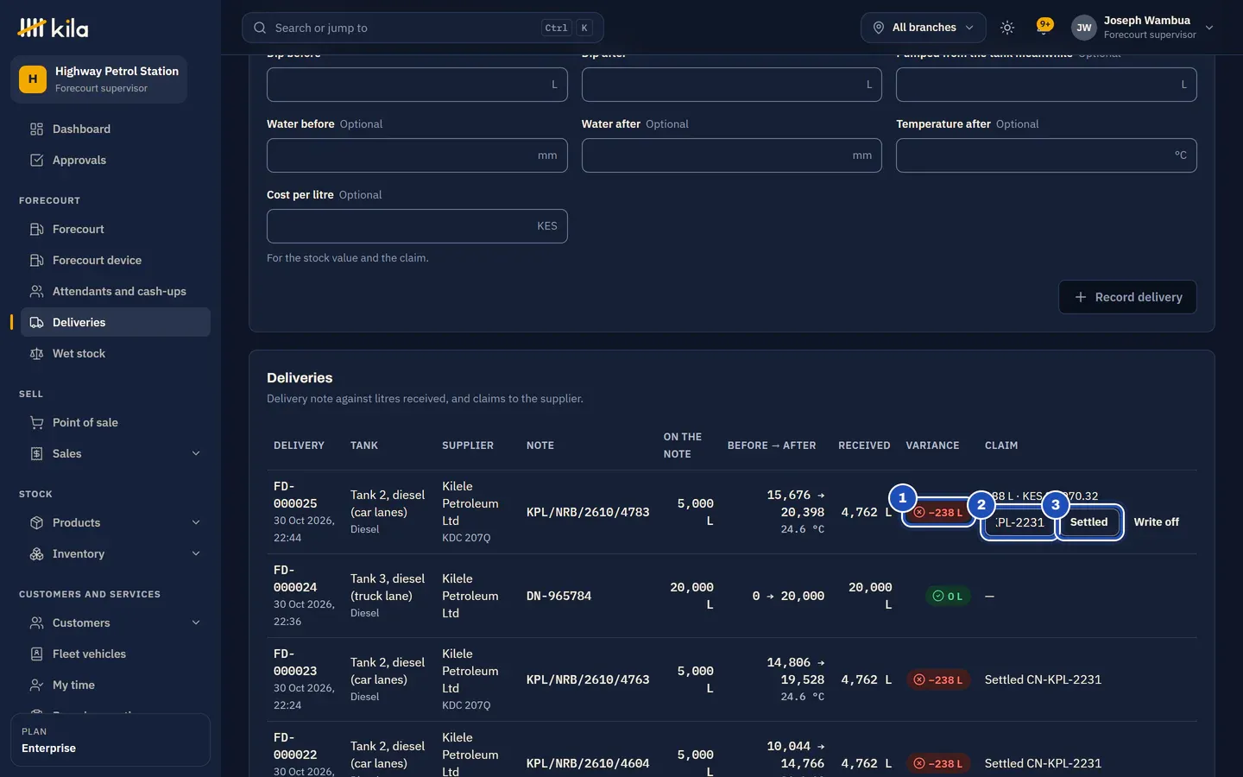Viewport: 1243px width, 777px height.
Task: Click the VARIANCE column header
Action: pyautogui.click(x=932, y=445)
